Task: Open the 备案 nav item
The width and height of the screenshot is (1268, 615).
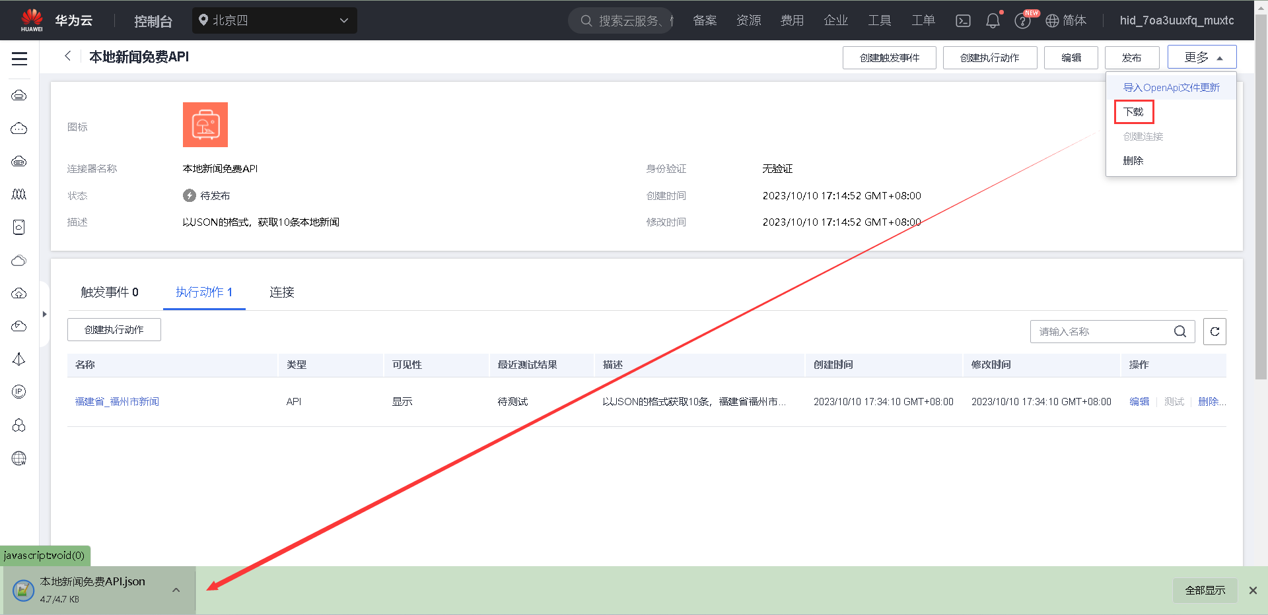Action: (x=705, y=20)
